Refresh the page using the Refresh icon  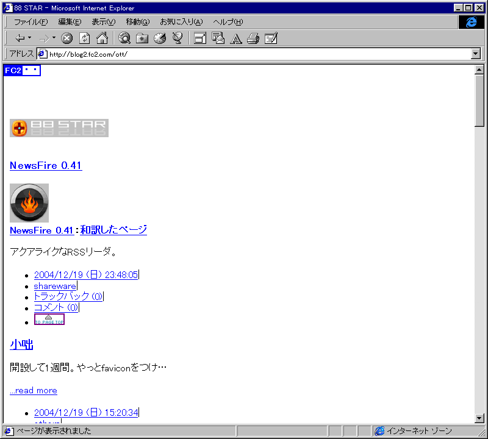pyautogui.click(x=84, y=38)
